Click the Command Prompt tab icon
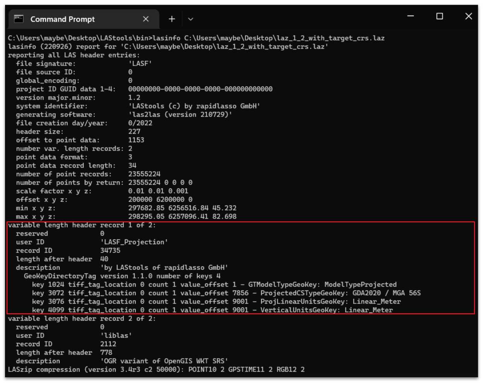Viewport: 484px width, 383px height. pos(19,19)
